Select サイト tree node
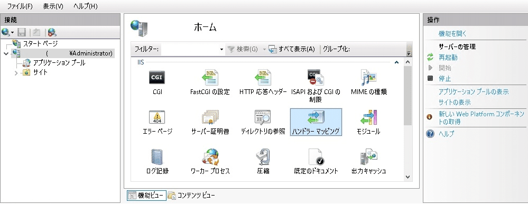 [x=40, y=72]
